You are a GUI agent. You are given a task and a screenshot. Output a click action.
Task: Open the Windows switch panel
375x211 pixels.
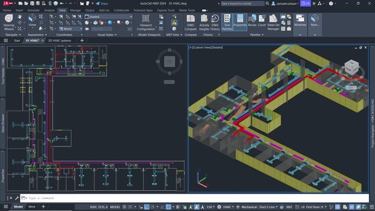pyautogui.click(x=300, y=20)
